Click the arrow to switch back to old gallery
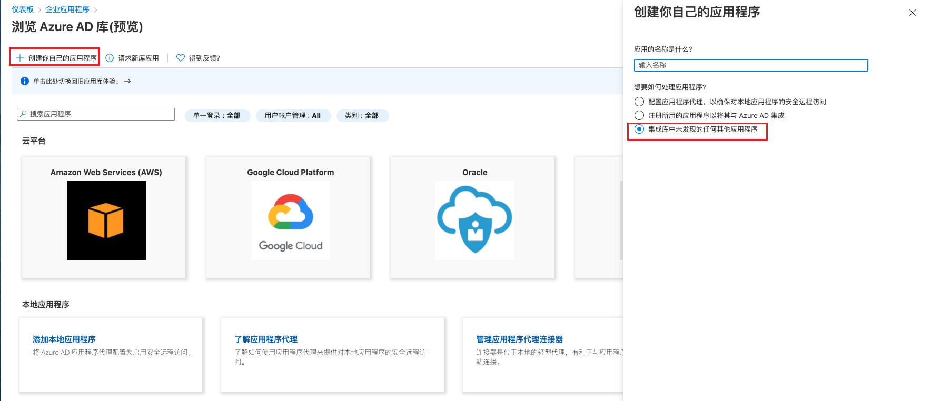This screenshot has width=931, height=401. click(x=127, y=81)
